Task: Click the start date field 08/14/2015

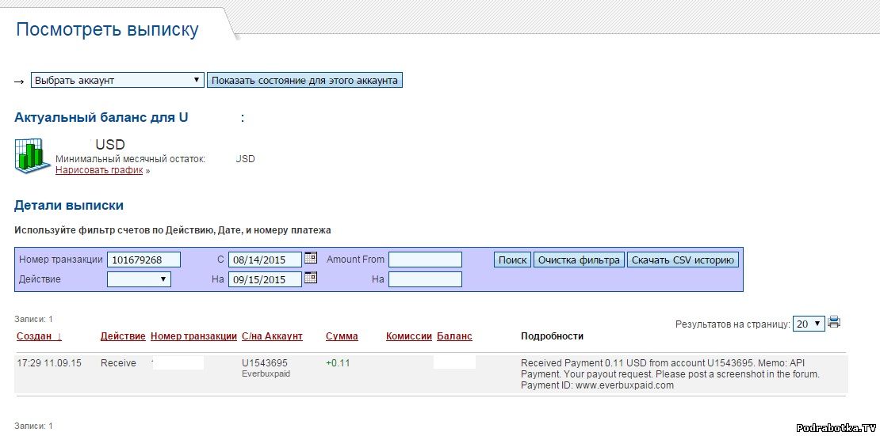Action: (x=265, y=260)
